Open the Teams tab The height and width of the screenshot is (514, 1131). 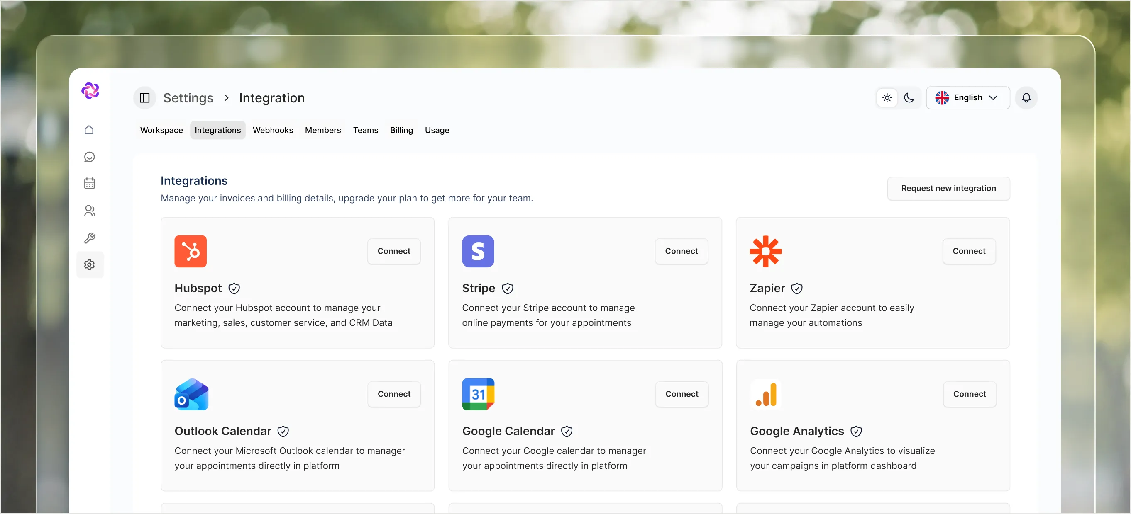click(365, 130)
